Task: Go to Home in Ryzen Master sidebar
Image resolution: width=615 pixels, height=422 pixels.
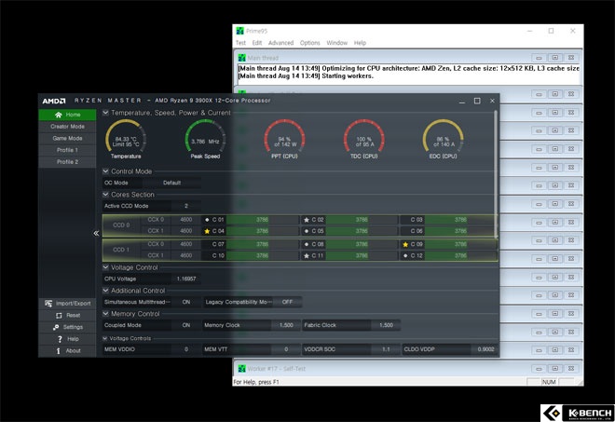Action: coord(67,115)
